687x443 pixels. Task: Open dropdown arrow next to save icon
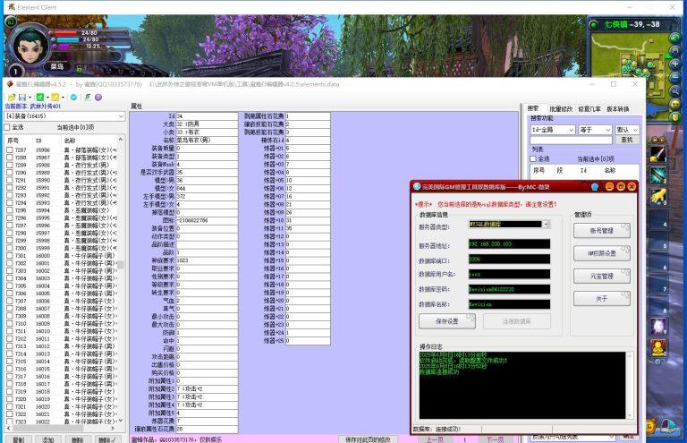(30, 98)
